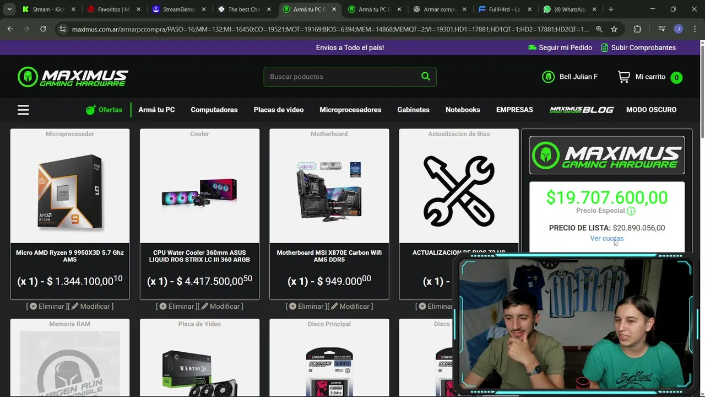Image resolution: width=705 pixels, height=397 pixels.
Task: Click the info icon beside Precio Especial
Action: tap(631, 211)
